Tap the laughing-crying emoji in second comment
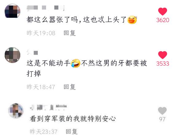 coord(76,63)
